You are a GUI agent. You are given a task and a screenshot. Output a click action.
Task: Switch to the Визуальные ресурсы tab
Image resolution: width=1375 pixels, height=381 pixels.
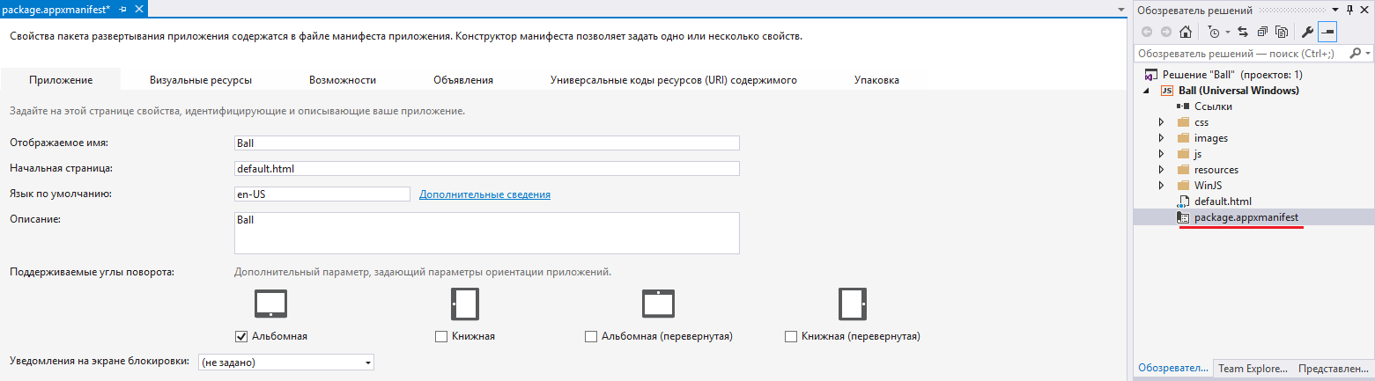(x=201, y=80)
